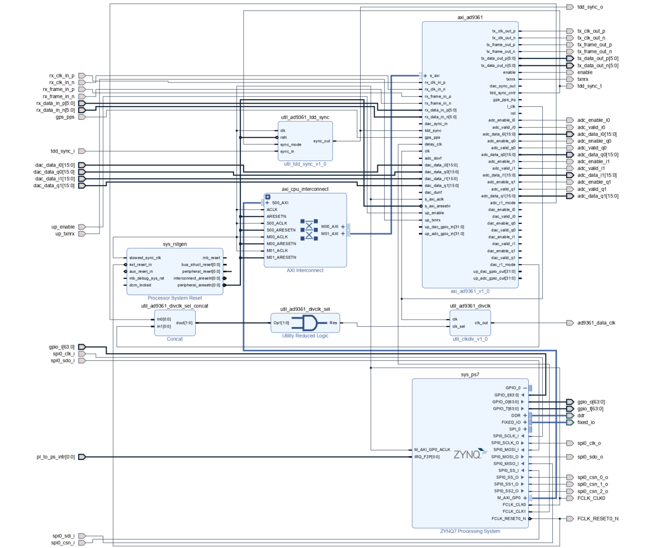Screen dimensions: 657x548
Task: Expand the M01_AXI interface pin
Action: [343, 233]
